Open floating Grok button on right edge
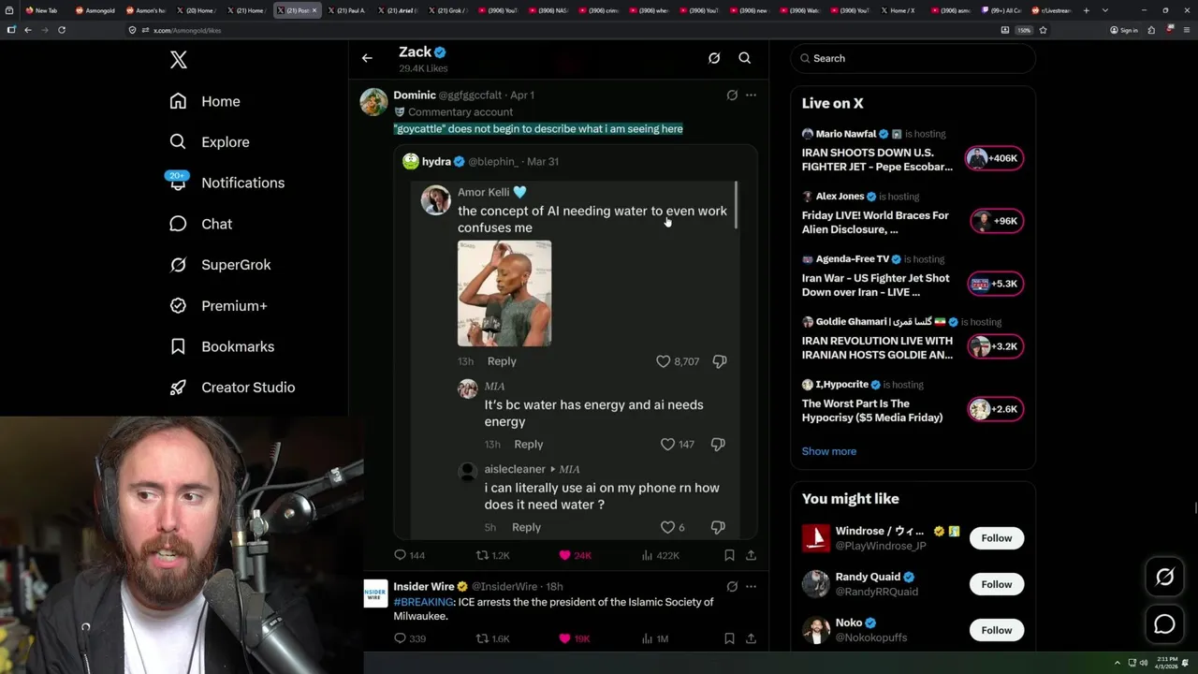Image resolution: width=1198 pixels, height=674 pixels. (x=1165, y=578)
